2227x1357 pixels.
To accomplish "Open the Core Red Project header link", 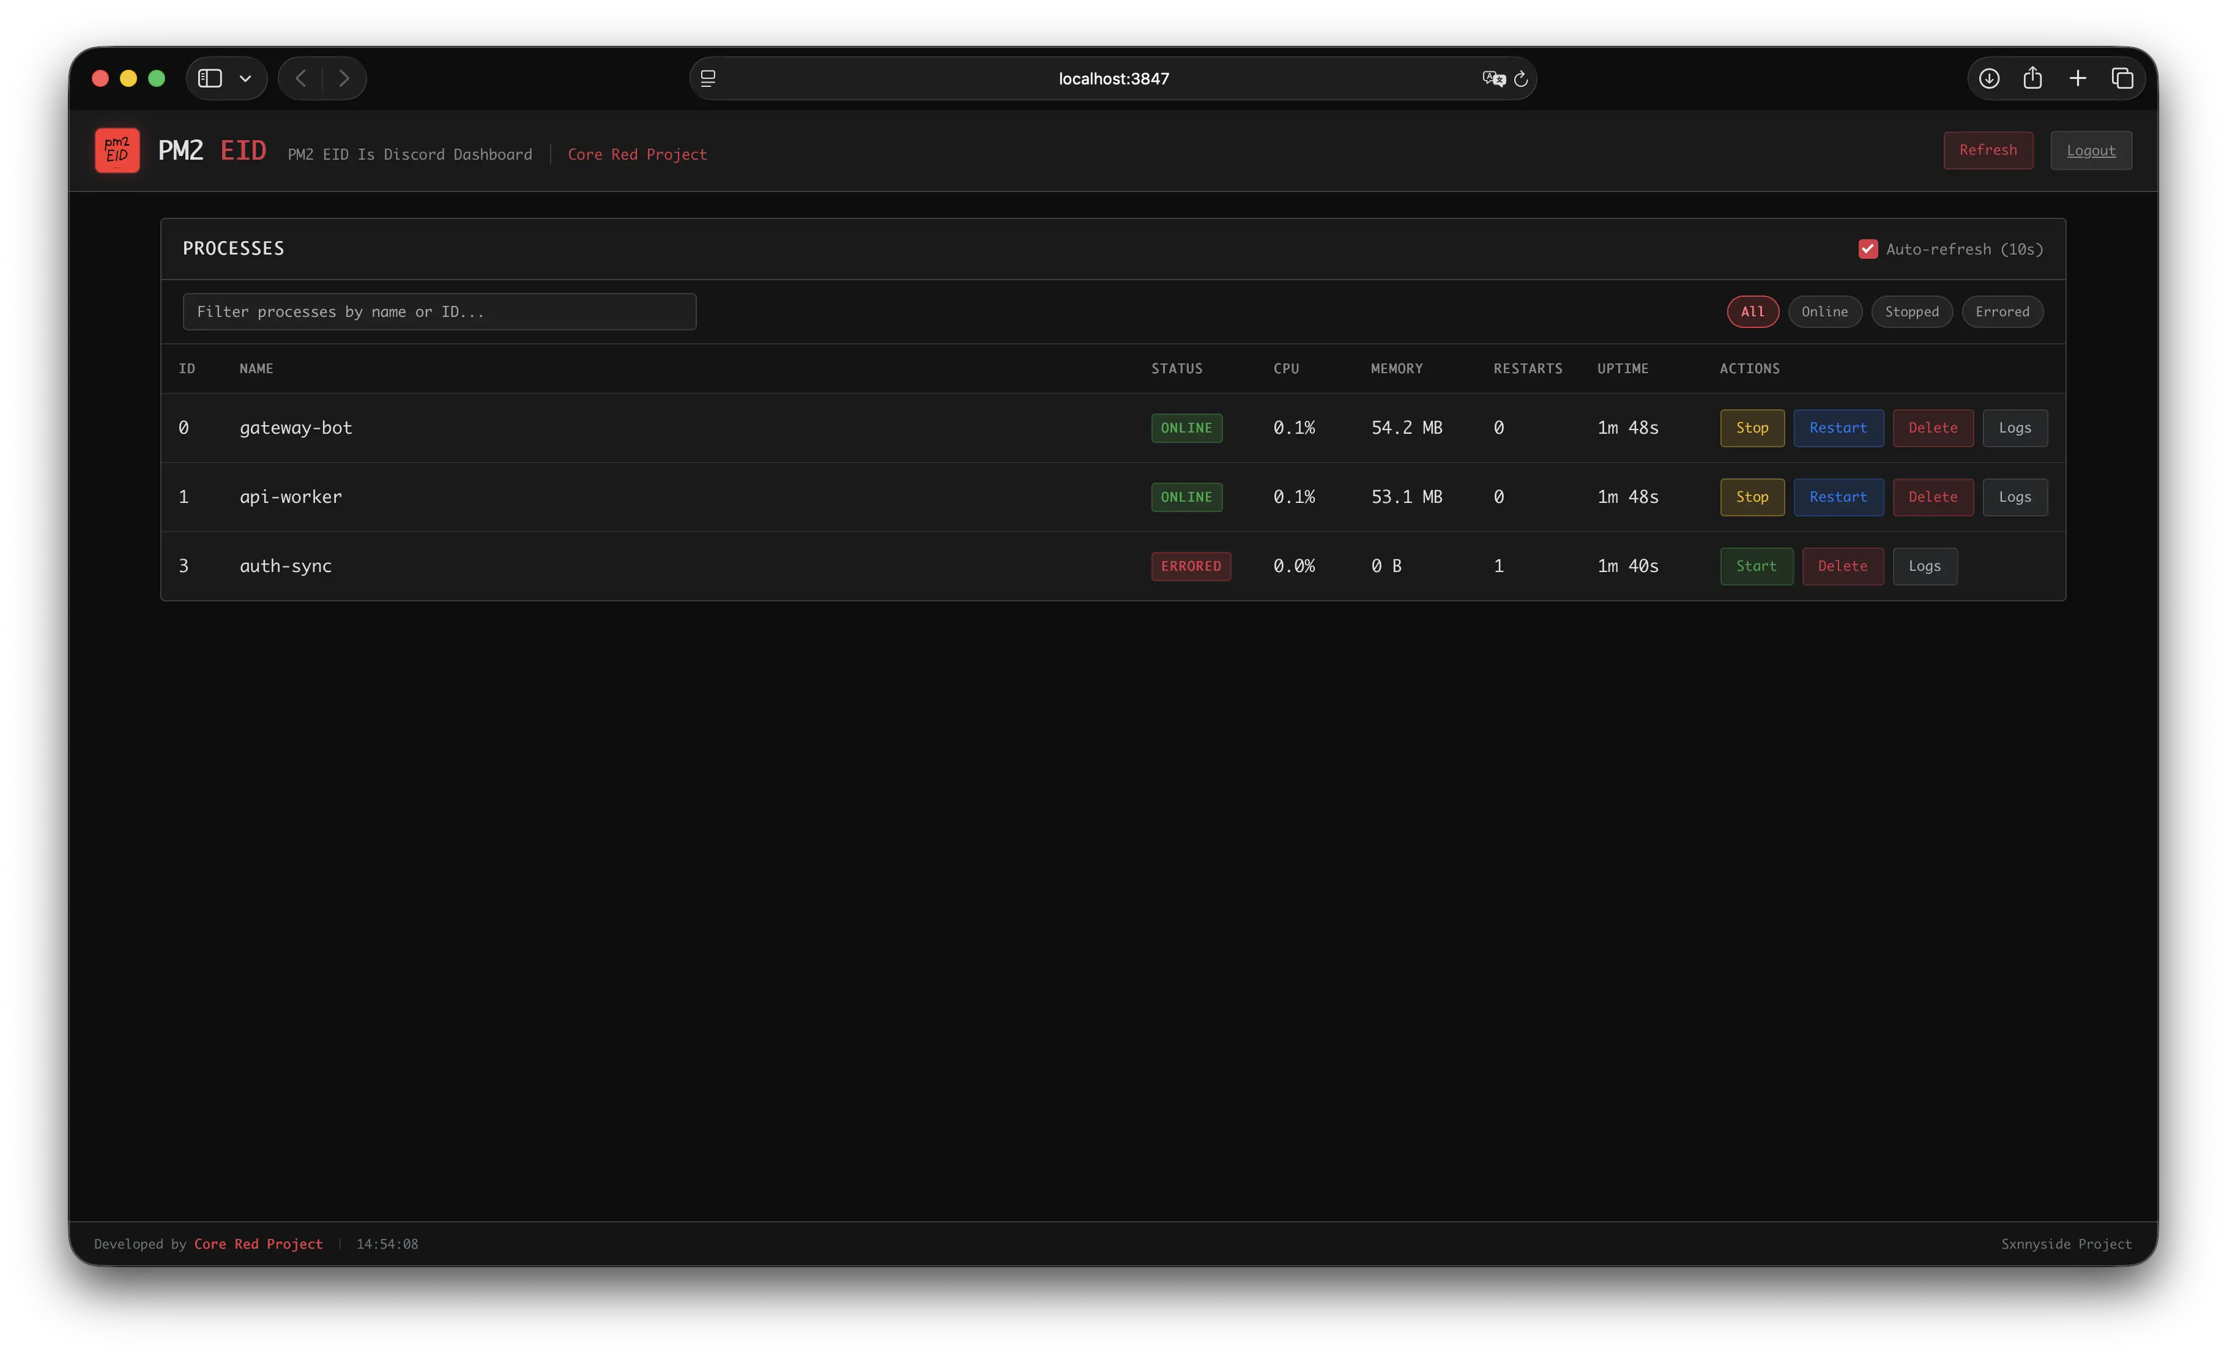I will point(637,155).
